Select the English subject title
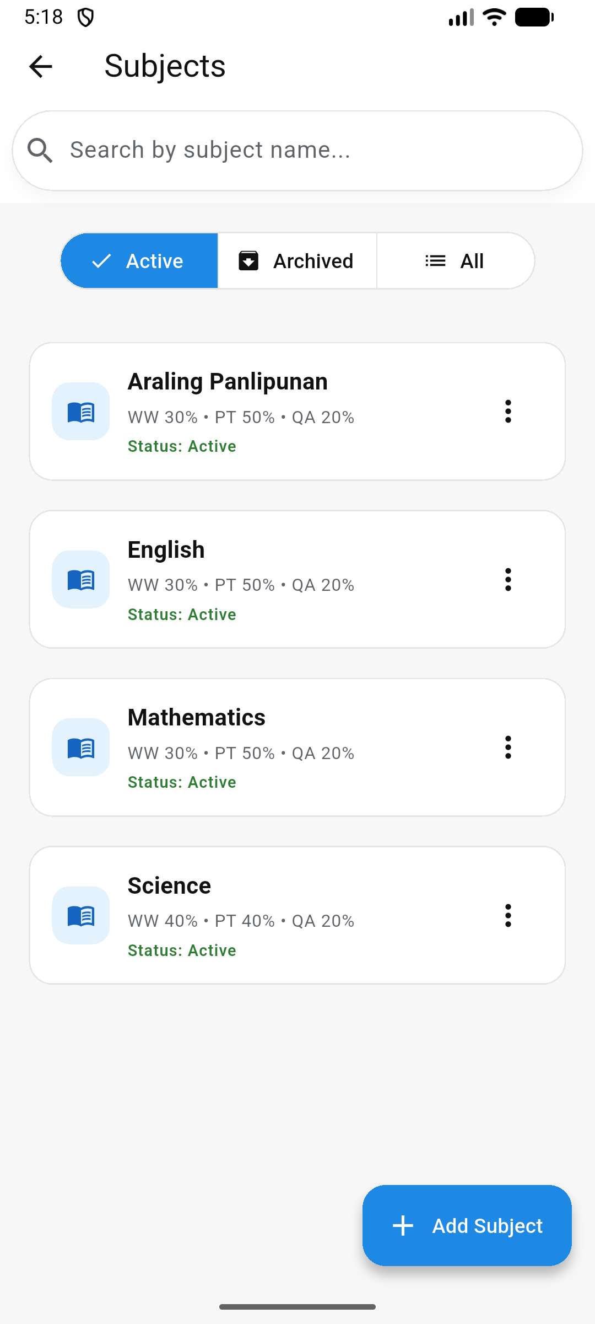This screenshot has width=595, height=1324. (x=166, y=550)
